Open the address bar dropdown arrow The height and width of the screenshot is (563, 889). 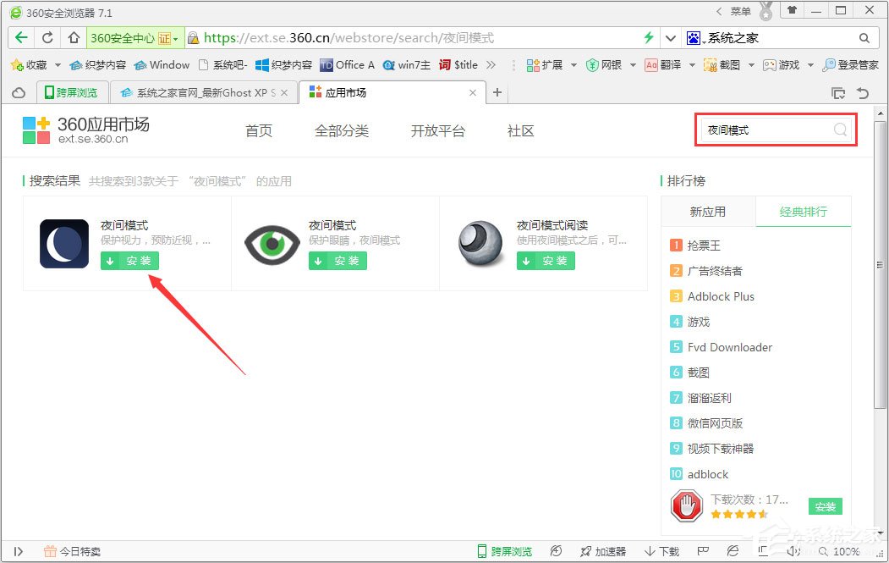click(671, 37)
